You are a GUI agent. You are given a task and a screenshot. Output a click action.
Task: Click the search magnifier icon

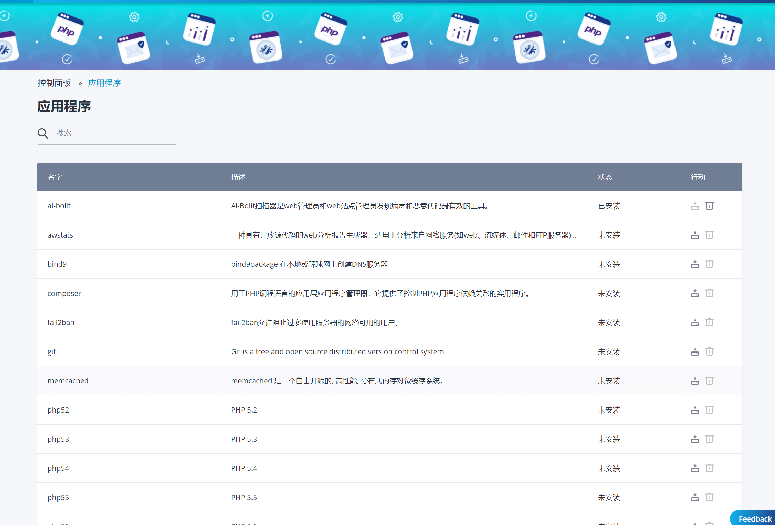coord(43,133)
